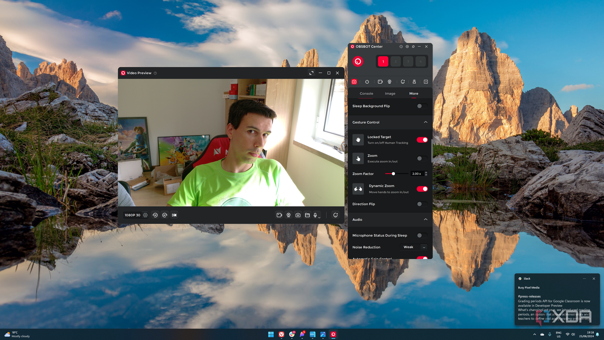Switch to the Image tab
Screen dimensions: 604x340
[390, 94]
